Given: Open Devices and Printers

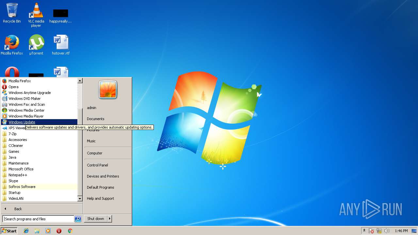Looking at the screenshot, I should click(108, 176).
